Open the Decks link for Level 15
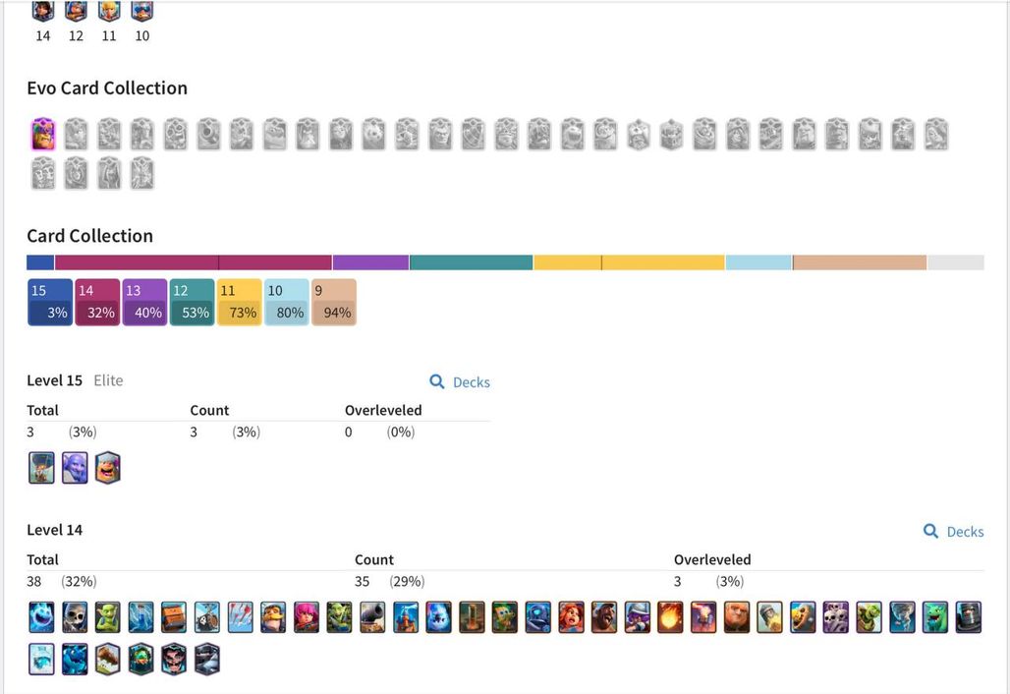Screen dimensions: 1010x694 pyautogui.click(x=471, y=382)
